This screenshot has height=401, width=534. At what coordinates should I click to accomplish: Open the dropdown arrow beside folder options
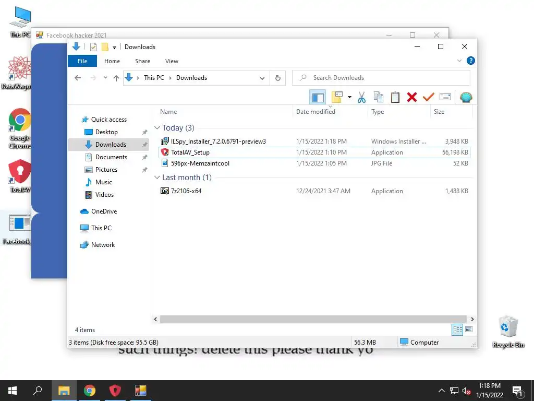[349, 98]
